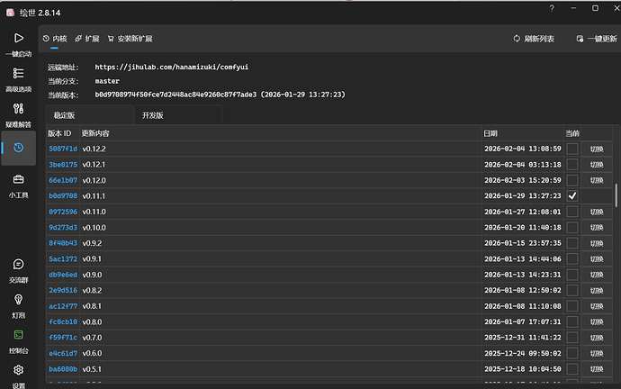Check the current box for v0.11.0
The height and width of the screenshot is (389, 621).
pos(572,212)
